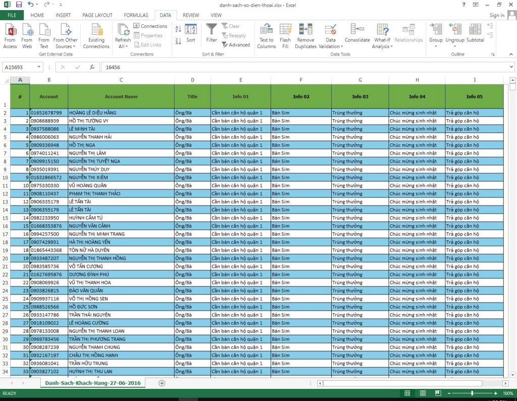Click the Show Detail outline icon

click(490, 26)
